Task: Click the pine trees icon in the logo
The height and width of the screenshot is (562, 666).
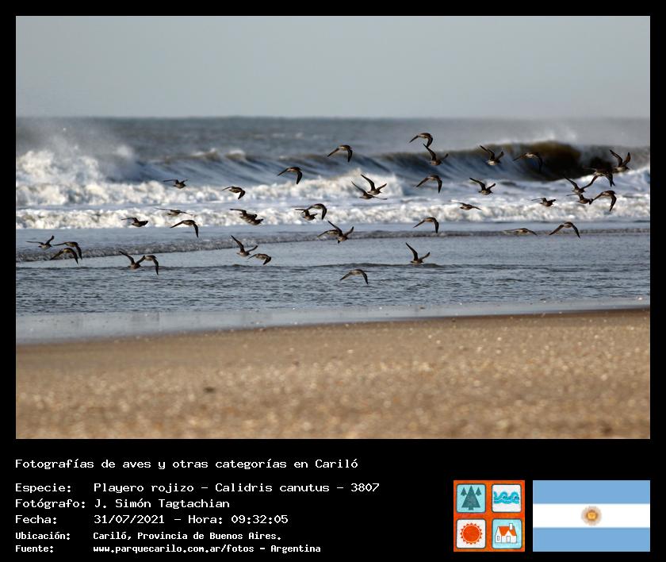Action: click(x=471, y=498)
